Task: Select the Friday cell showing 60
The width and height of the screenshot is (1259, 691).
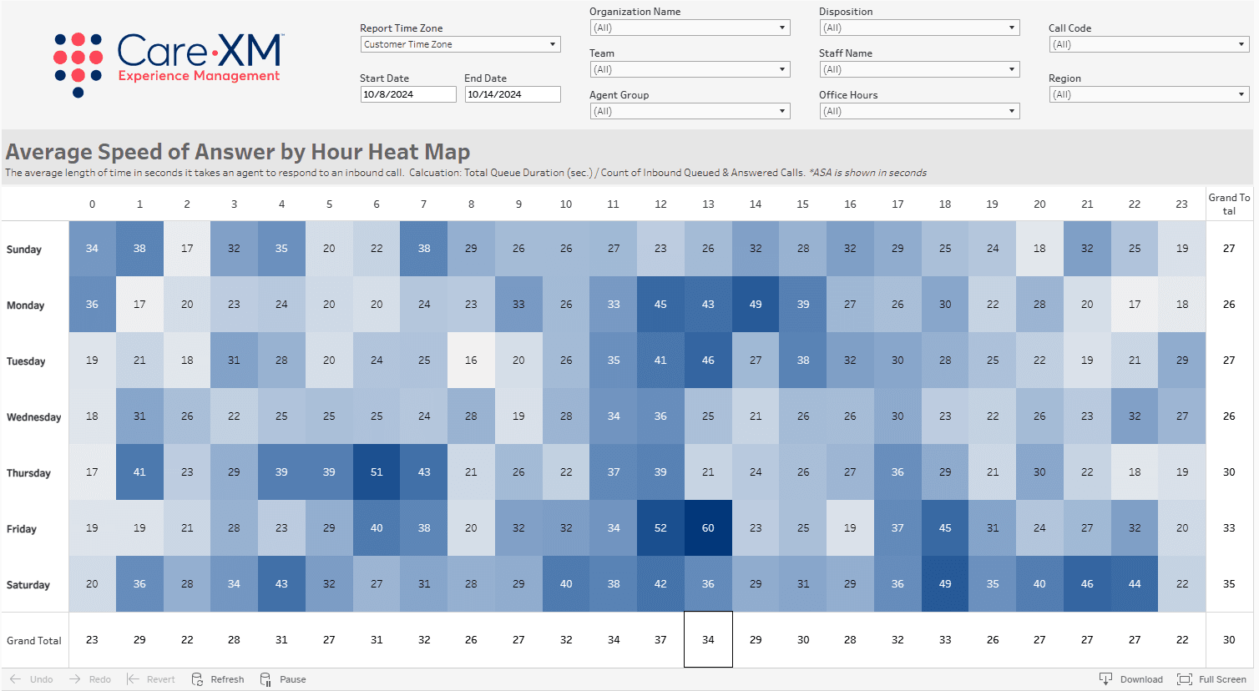Action: tap(708, 527)
